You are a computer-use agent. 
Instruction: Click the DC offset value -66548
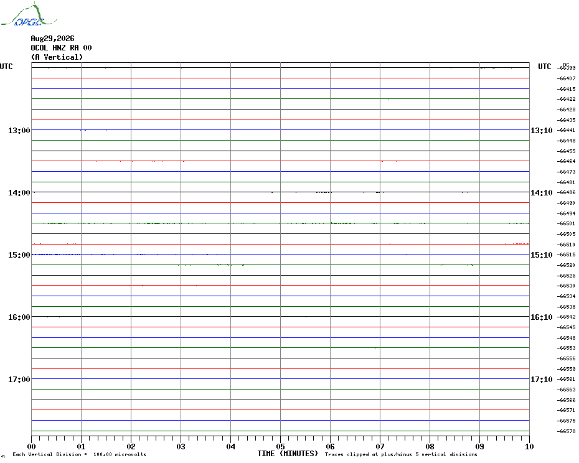point(566,338)
